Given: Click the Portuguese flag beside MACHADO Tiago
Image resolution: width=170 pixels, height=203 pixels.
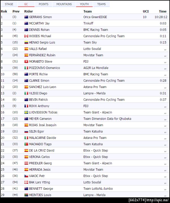Looking at the screenshot, I should pyautogui.click(x=26, y=144).
